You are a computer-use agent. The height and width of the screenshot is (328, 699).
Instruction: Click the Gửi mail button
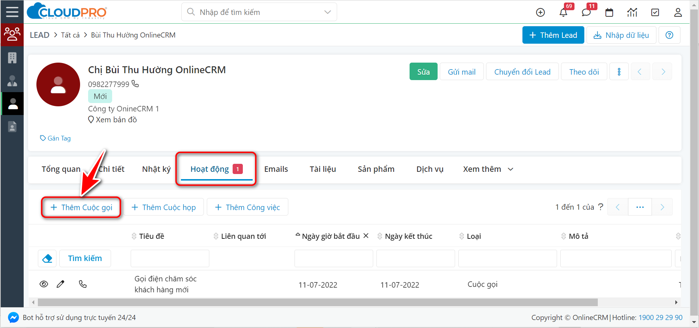click(x=462, y=72)
